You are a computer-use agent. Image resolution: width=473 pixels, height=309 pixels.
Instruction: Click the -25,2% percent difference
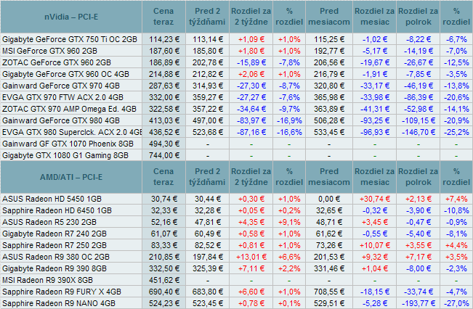pos(456,132)
